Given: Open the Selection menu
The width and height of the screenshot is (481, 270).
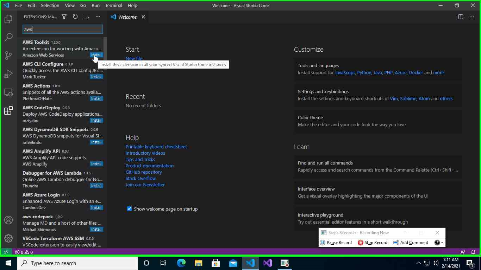Looking at the screenshot, I should pos(50,6).
